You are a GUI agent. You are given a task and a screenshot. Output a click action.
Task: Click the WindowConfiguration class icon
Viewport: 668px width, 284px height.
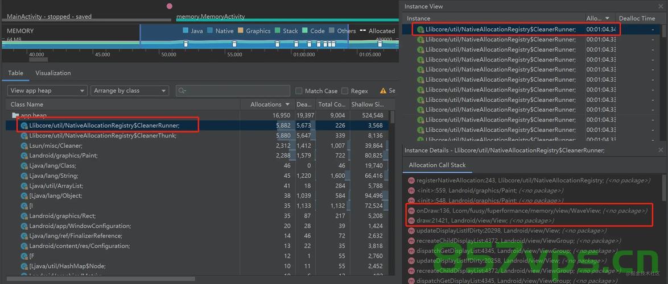click(x=24, y=225)
